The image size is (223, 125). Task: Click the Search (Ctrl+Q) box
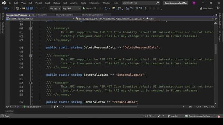(141, 3)
